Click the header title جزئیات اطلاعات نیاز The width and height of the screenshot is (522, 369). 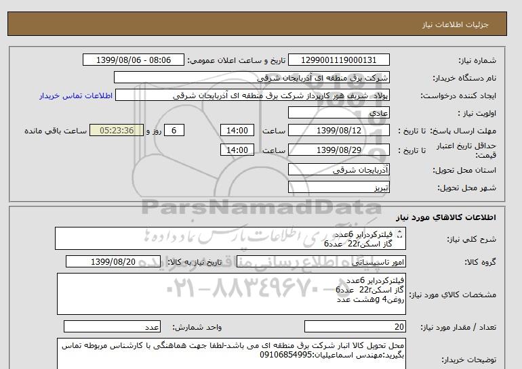pyautogui.click(x=456, y=24)
